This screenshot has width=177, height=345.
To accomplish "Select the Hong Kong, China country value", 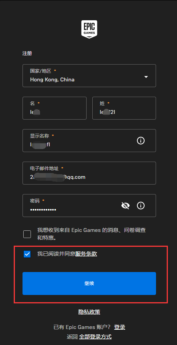I will click(52, 79).
